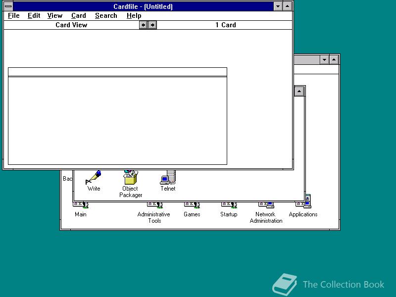Open the Search menu in Cardfile
396x297 pixels.
coord(106,16)
